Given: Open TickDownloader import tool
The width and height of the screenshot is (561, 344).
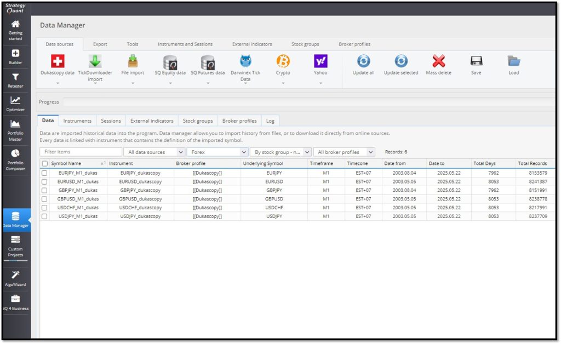Looking at the screenshot, I should click(x=95, y=61).
